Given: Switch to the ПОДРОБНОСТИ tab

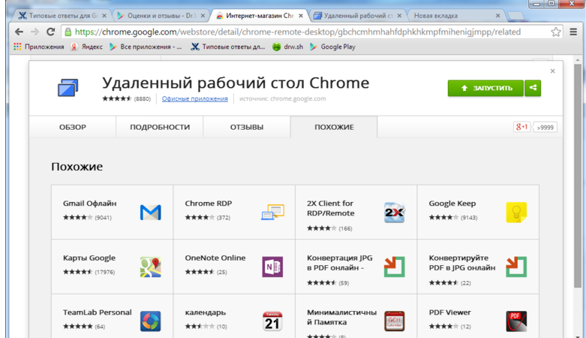Looking at the screenshot, I should [160, 127].
